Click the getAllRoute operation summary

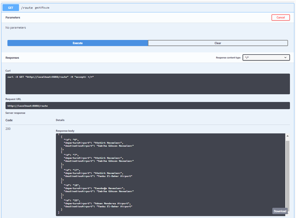[42, 8]
